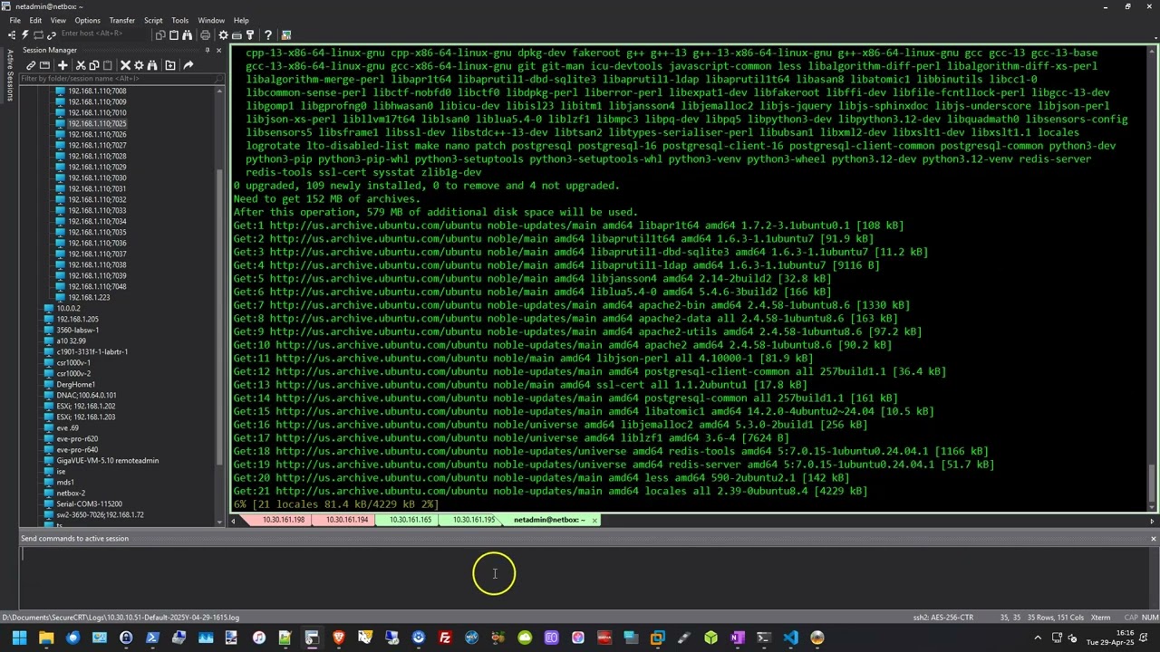Click Find binoculars icon in Session Manager
Image resolution: width=1160 pixels, height=652 pixels.
[152, 65]
